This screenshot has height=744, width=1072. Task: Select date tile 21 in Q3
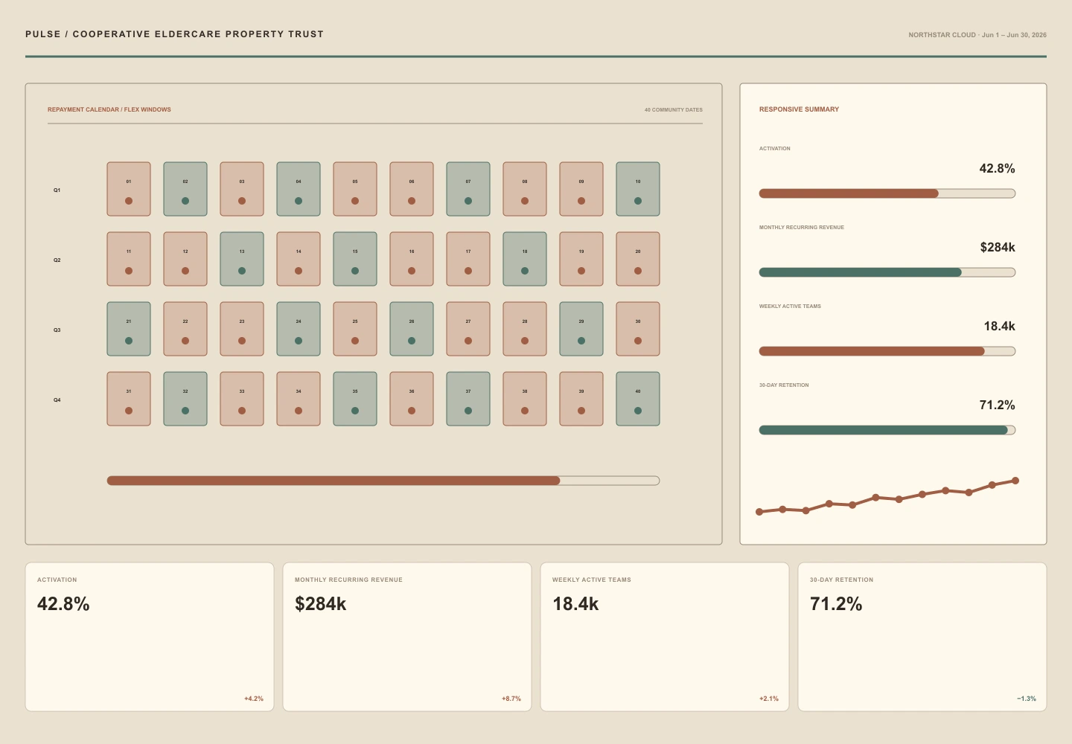click(x=129, y=329)
